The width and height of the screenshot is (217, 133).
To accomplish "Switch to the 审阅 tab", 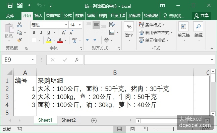I will coord(91,16).
